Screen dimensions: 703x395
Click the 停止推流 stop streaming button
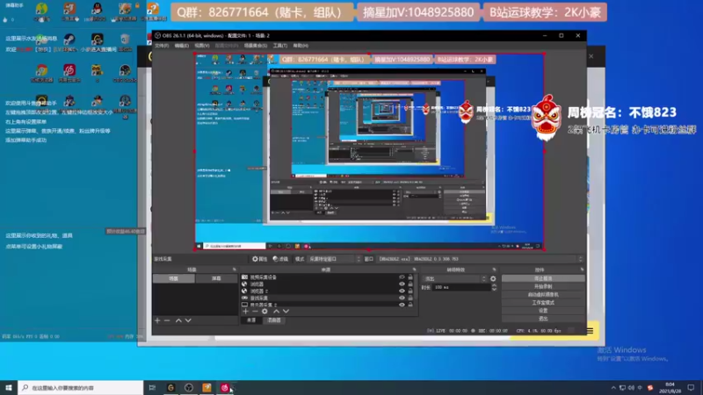543,278
